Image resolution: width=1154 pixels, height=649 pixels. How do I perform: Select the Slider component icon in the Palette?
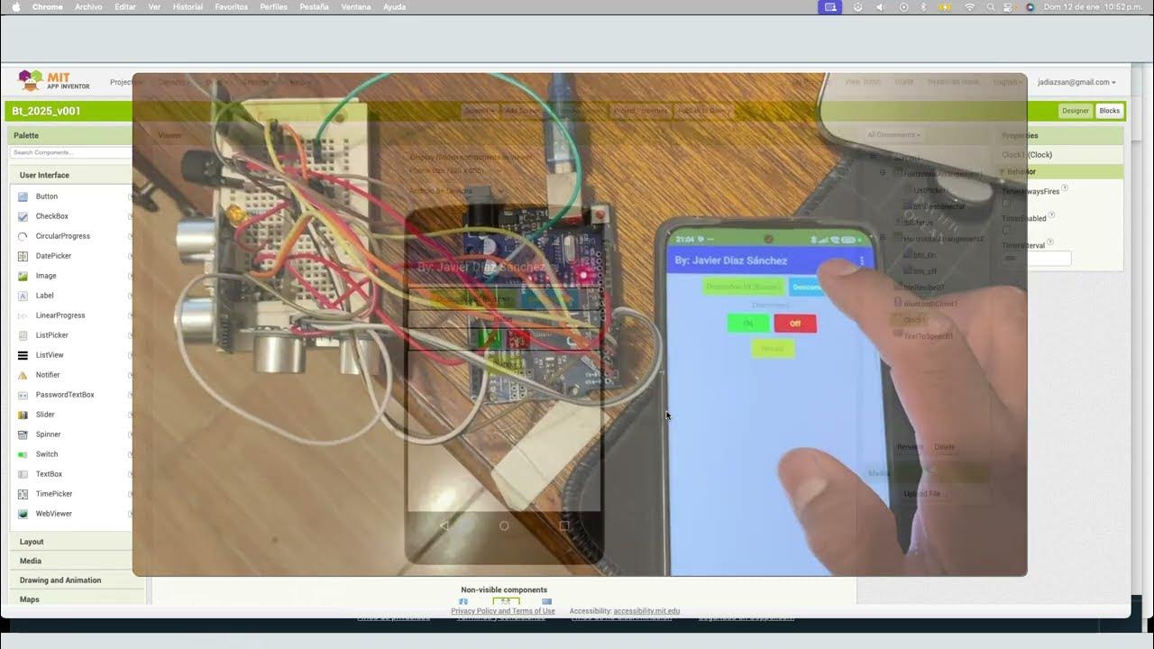23,415
